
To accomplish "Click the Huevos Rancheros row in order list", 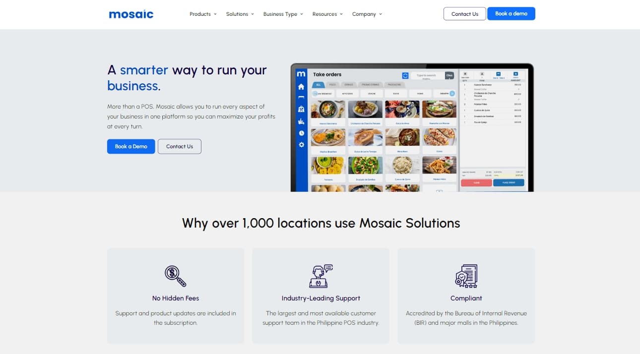I will pyautogui.click(x=493, y=85).
